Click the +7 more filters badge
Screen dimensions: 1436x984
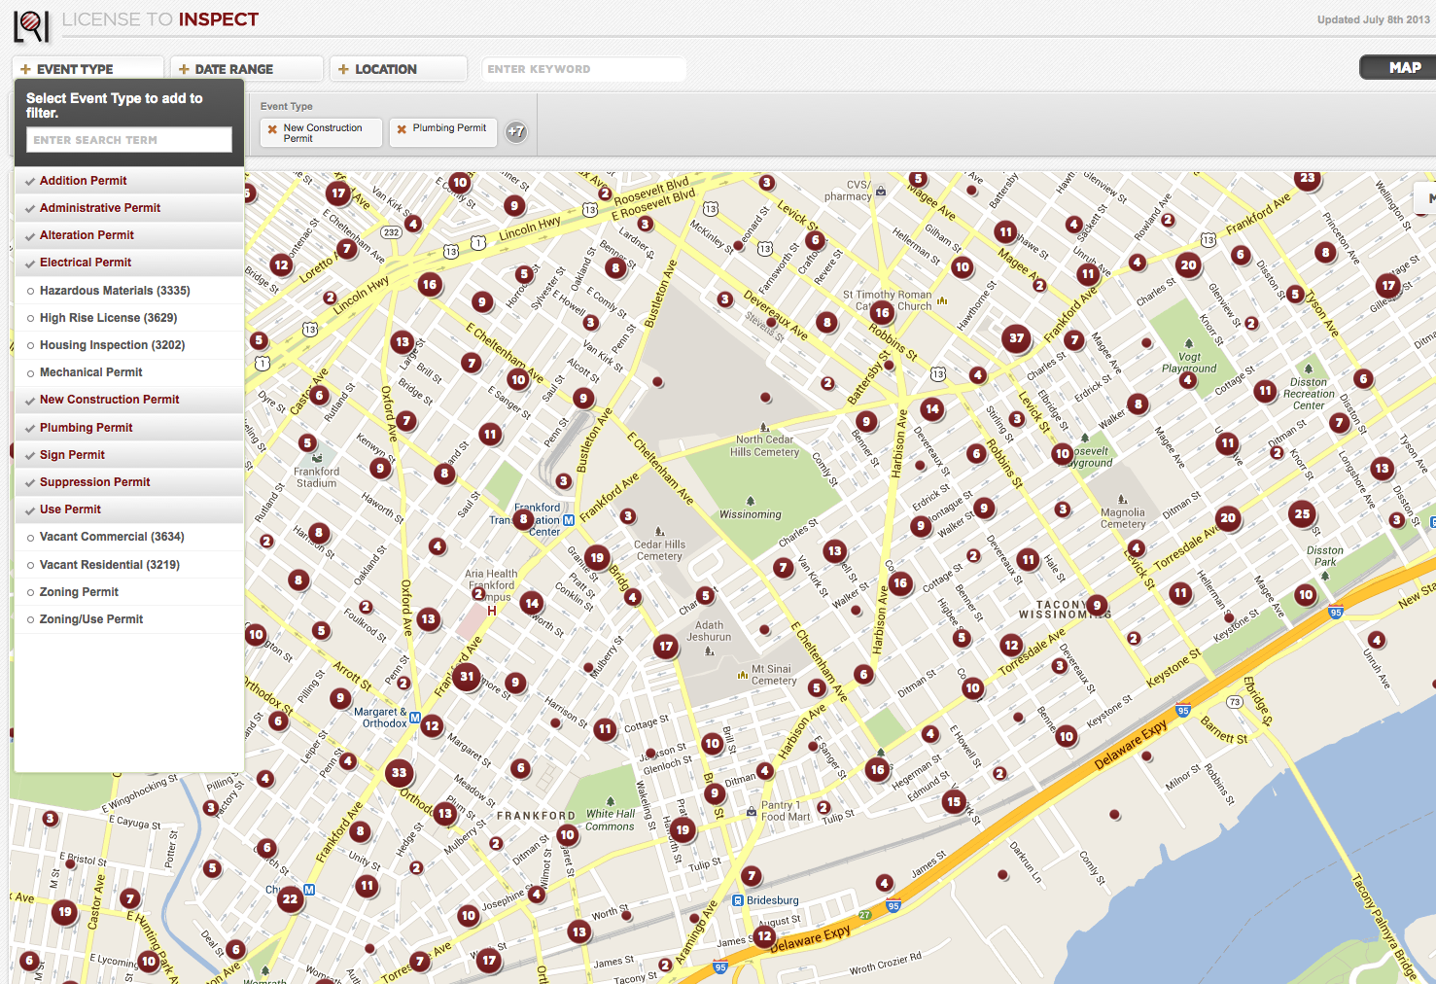click(516, 131)
